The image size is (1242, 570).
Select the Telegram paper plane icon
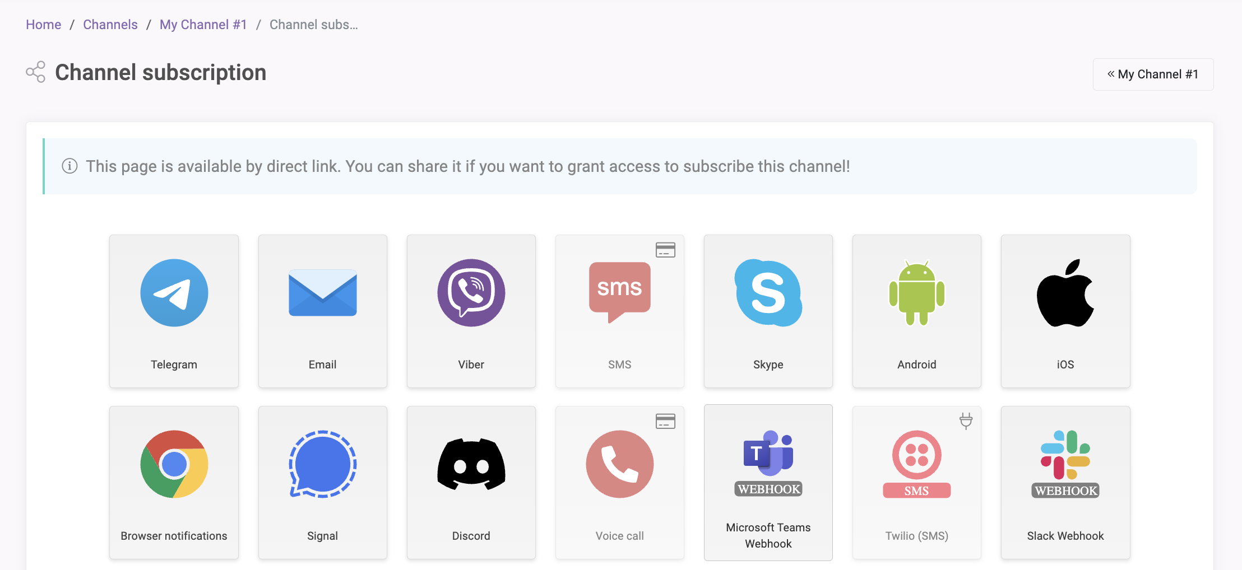174,293
